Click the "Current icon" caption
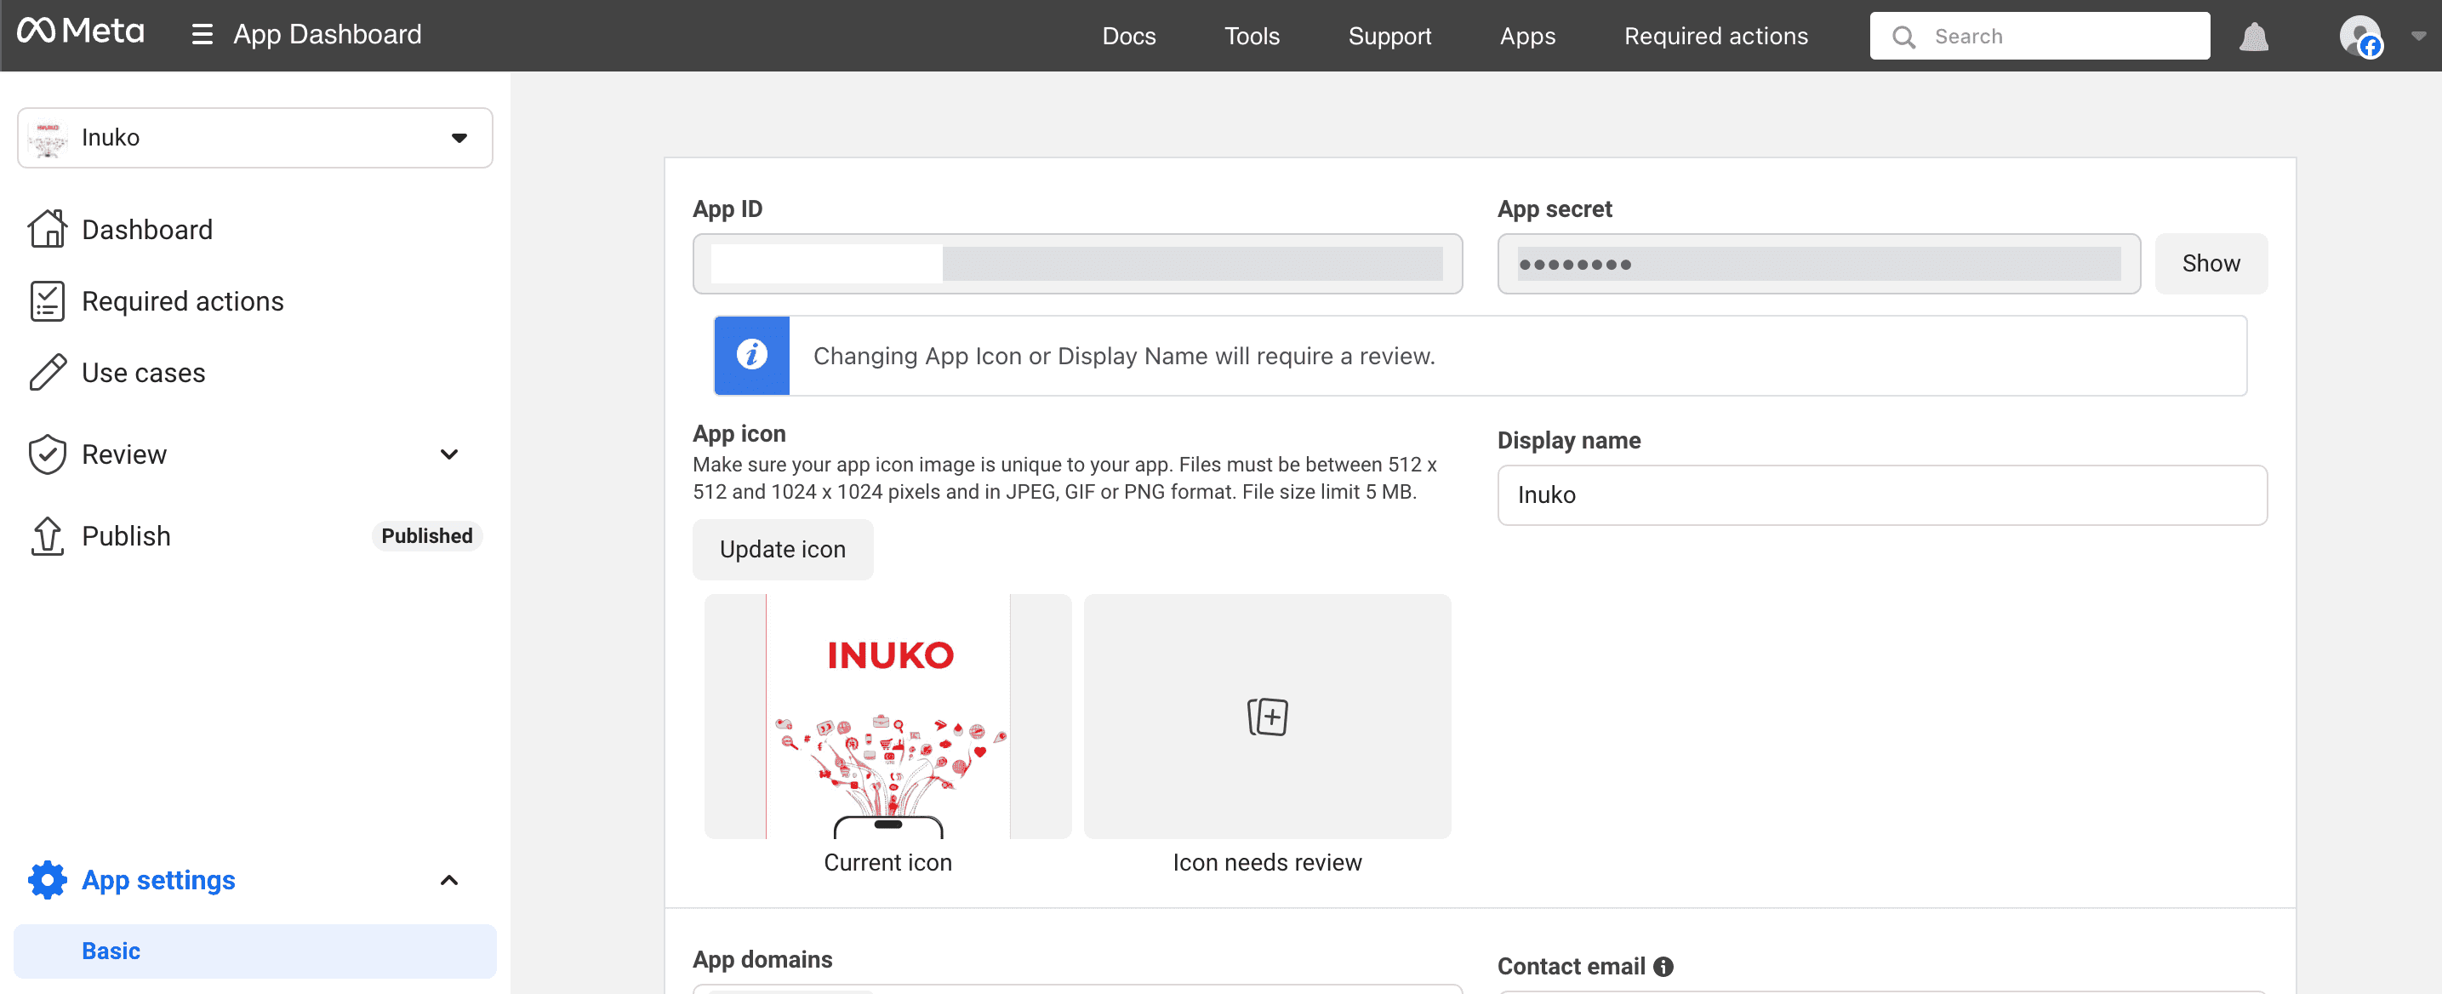 [x=887, y=862]
